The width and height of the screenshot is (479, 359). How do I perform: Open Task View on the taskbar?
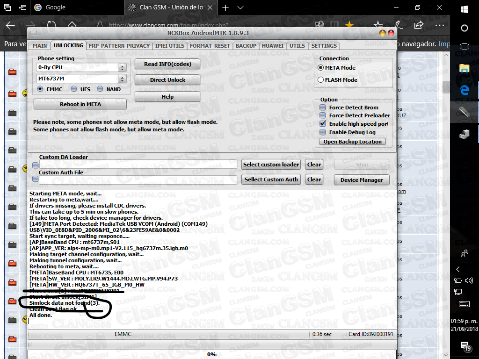(464, 47)
